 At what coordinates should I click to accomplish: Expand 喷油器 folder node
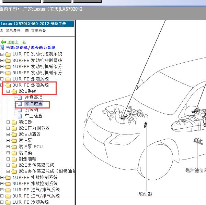(x=8, y=122)
